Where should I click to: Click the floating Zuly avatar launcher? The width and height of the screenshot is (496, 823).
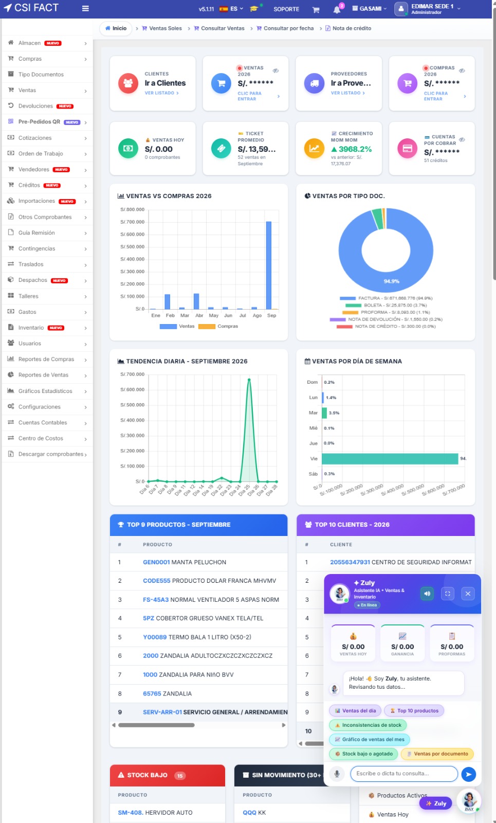click(469, 801)
